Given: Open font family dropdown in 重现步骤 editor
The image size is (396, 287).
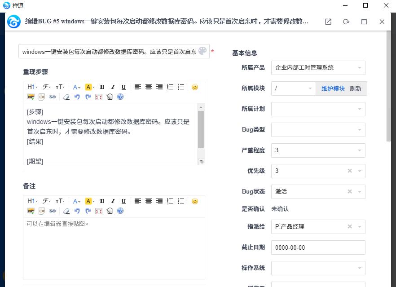Looking at the screenshot, I should click(x=47, y=87).
